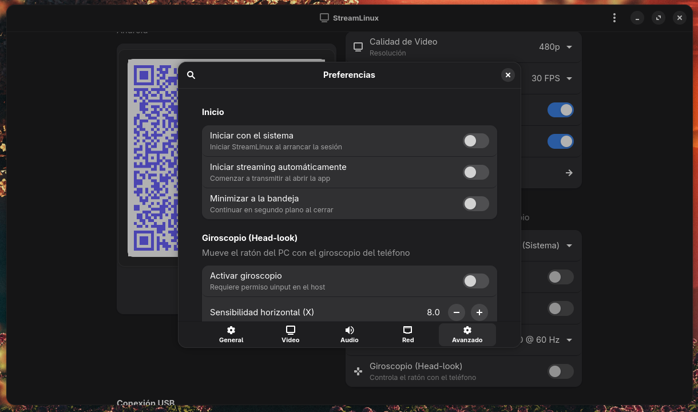Screen dimensions: 698x412
Task: Enable the Activar giroscopio switch
Action: [x=476, y=281]
